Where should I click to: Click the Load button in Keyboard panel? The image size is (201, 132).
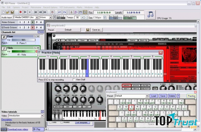[x=154, y=96]
